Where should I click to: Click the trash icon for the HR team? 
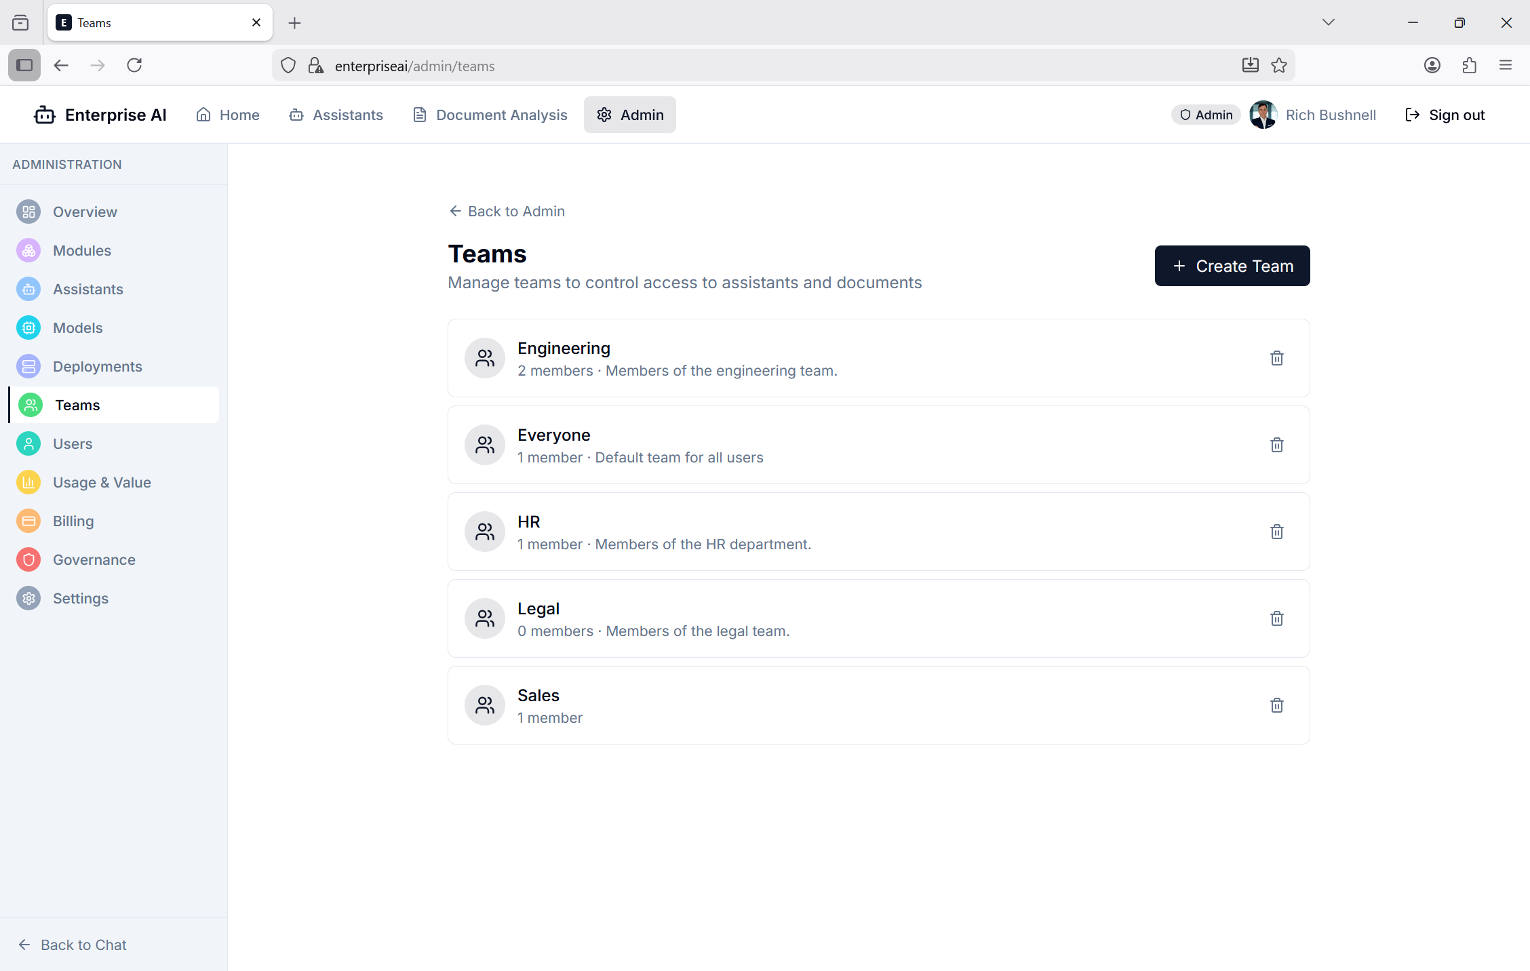pos(1276,532)
